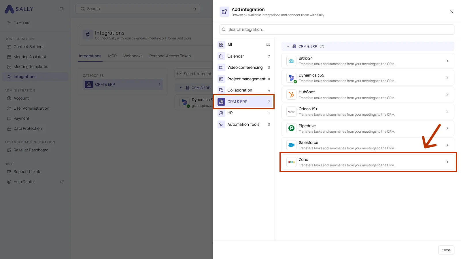Collapse sidebar using the panel toggle icon
The image size is (461, 259).
pyautogui.click(x=62, y=9)
